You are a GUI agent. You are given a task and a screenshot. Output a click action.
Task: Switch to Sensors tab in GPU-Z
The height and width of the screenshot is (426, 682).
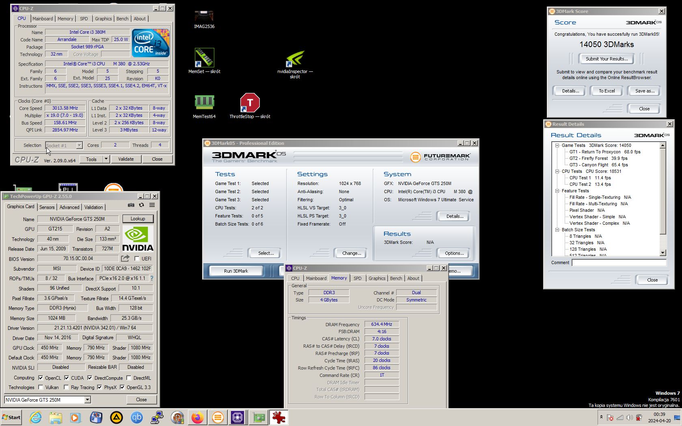pos(47,207)
